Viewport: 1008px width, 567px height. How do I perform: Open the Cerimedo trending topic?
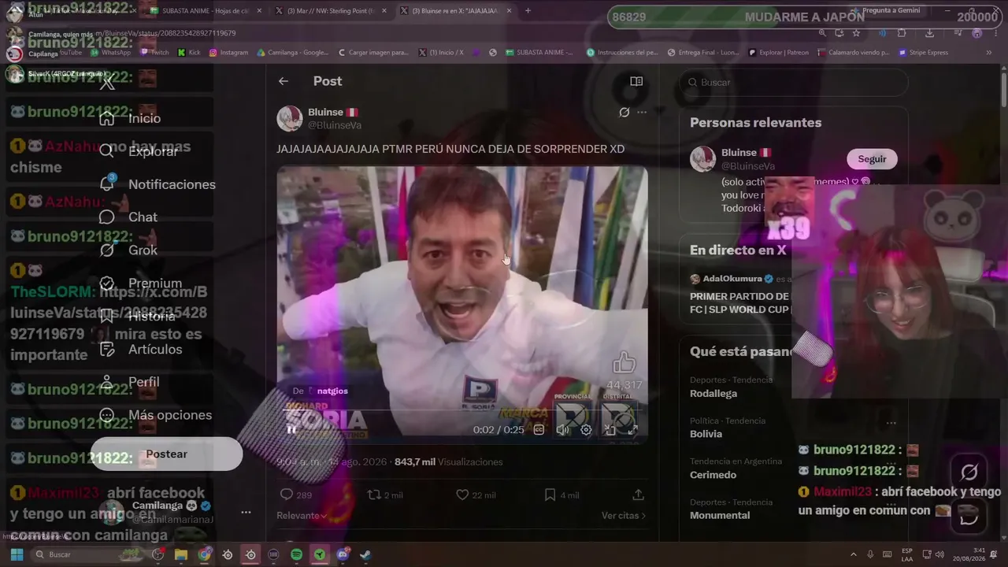click(x=713, y=475)
